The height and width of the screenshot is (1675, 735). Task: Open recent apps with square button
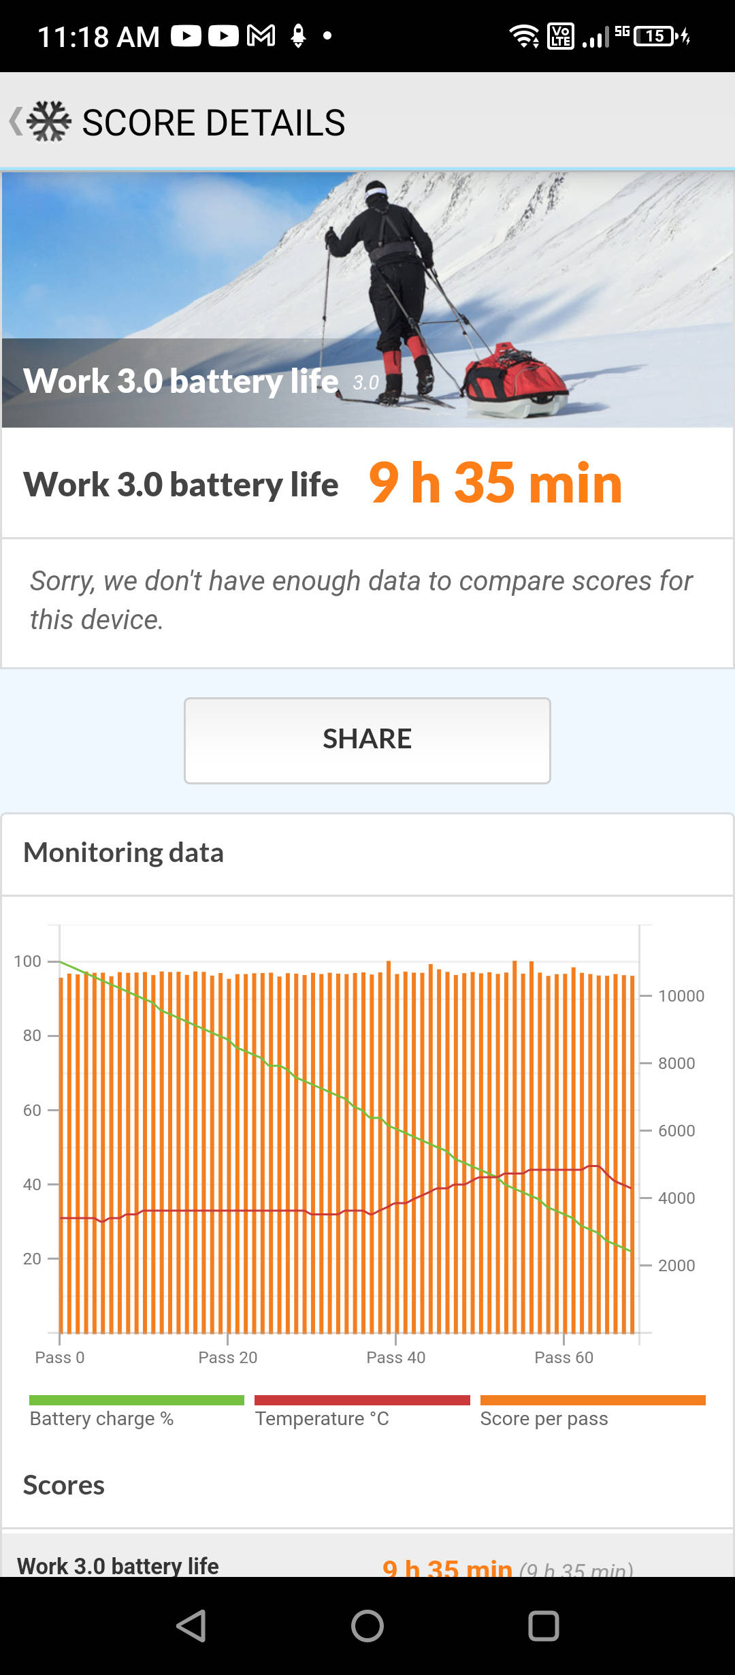point(544,1626)
